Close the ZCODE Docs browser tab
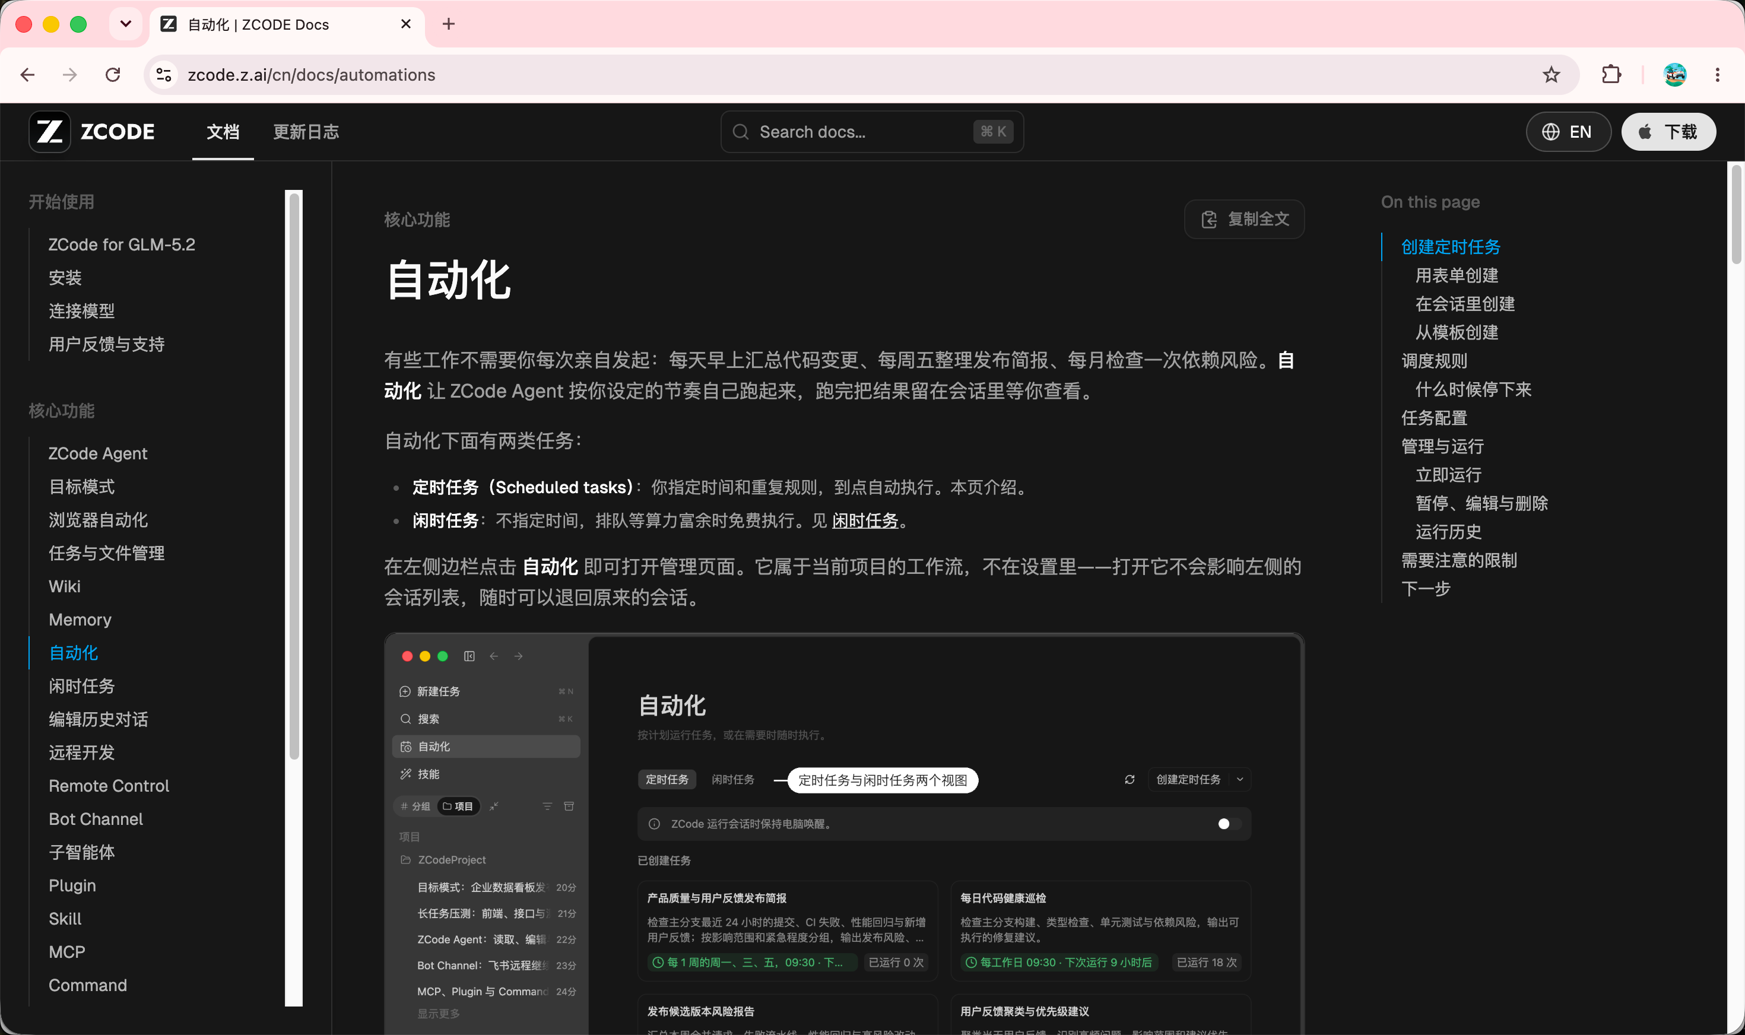The image size is (1745, 1035). (406, 24)
